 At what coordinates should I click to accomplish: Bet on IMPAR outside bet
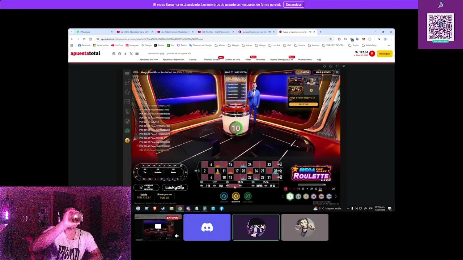pos(259,186)
